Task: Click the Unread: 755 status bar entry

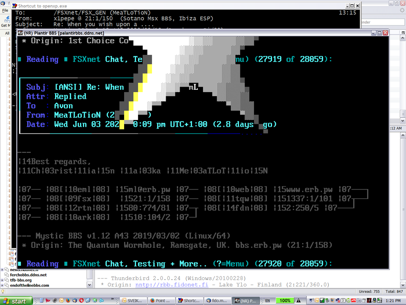Action: pos(369,291)
